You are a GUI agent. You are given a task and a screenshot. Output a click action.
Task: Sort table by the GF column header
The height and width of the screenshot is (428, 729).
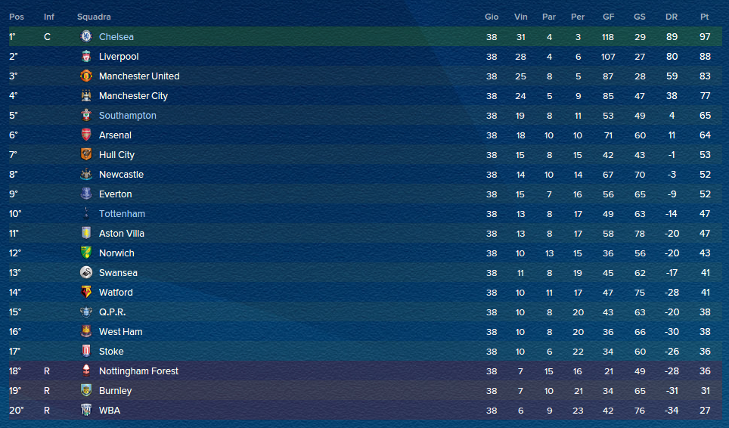point(608,17)
